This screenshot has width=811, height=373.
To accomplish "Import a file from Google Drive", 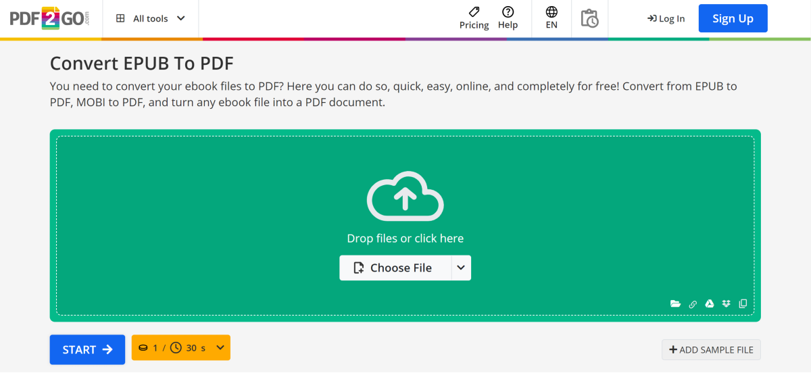I will 710,304.
